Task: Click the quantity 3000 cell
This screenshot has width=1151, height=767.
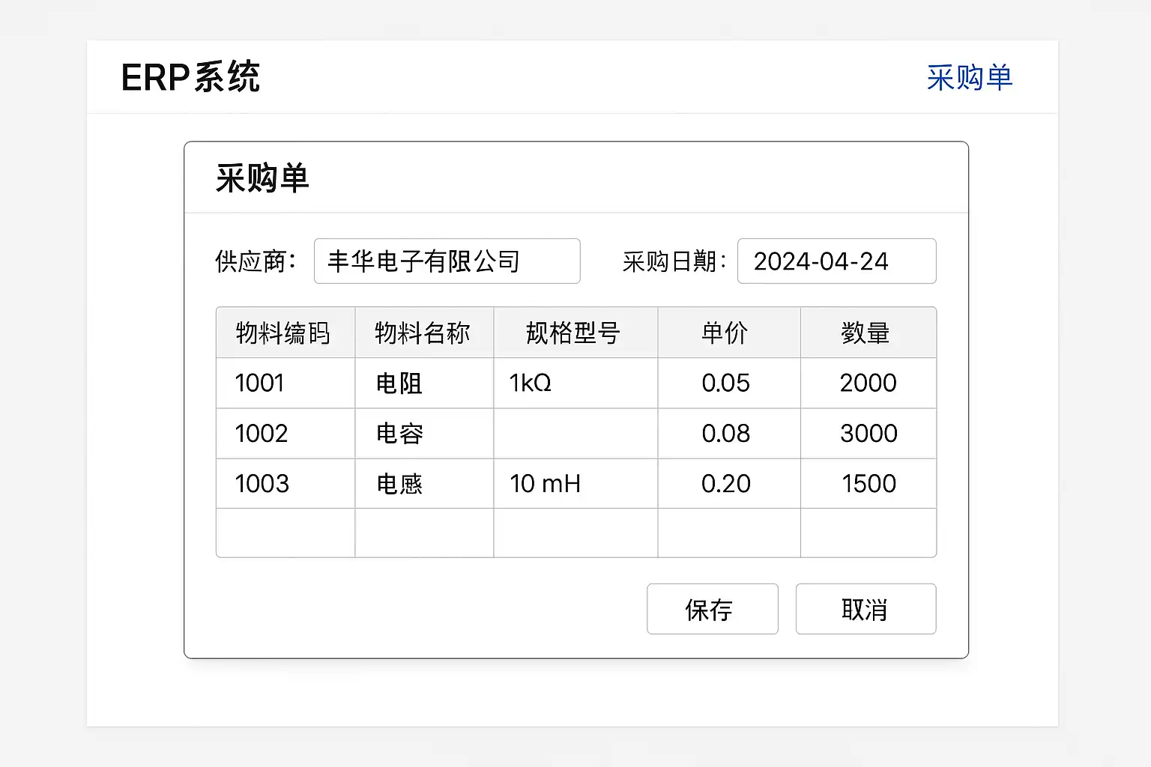Action: click(x=868, y=434)
